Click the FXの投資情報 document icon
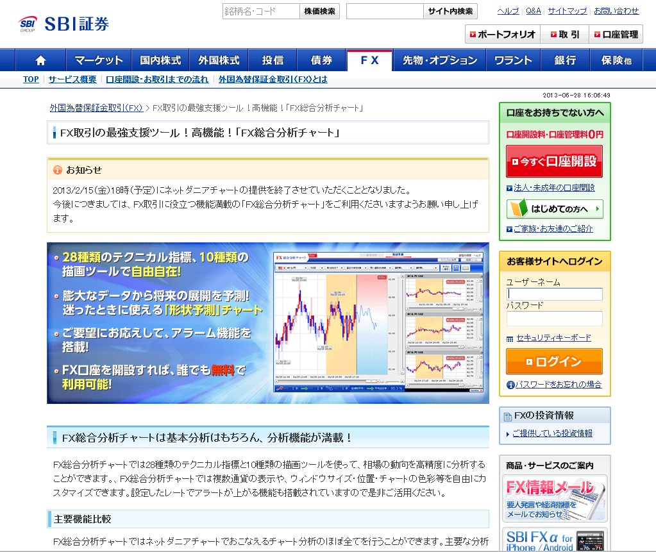Screen dimensions: 656x552 [507, 416]
